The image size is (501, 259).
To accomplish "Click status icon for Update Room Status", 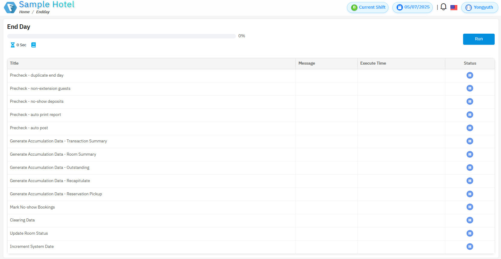I will pos(469,233).
